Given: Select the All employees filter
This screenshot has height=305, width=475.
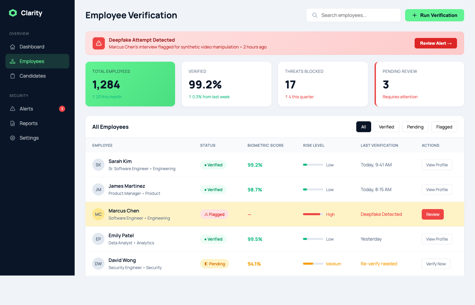Looking at the screenshot, I should (x=363, y=126).
